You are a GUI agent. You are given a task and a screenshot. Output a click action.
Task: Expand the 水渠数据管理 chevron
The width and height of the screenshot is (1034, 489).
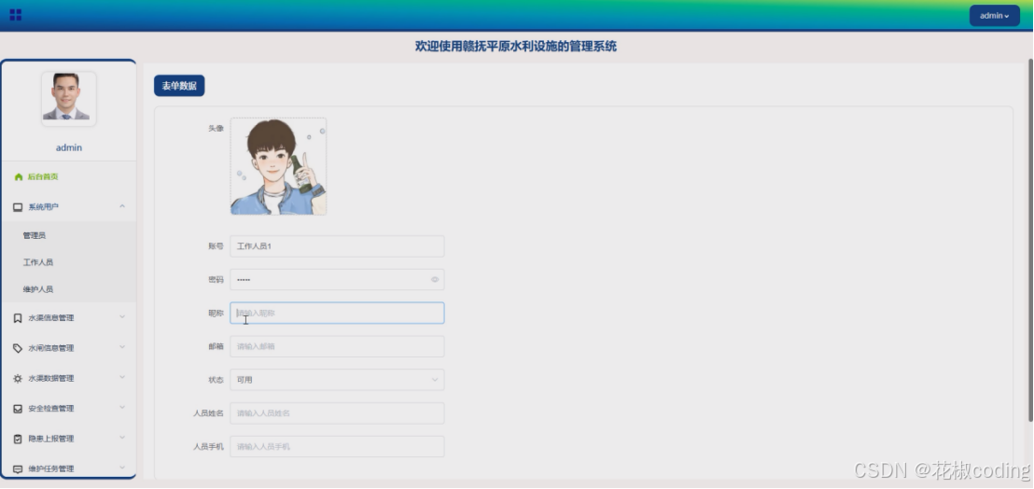pos(122,378)
